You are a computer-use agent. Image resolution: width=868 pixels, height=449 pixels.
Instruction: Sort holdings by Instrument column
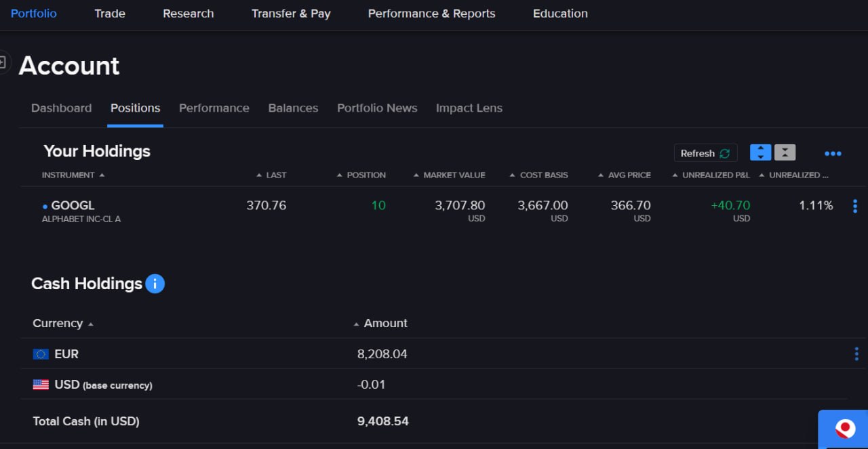click(73, 175)
